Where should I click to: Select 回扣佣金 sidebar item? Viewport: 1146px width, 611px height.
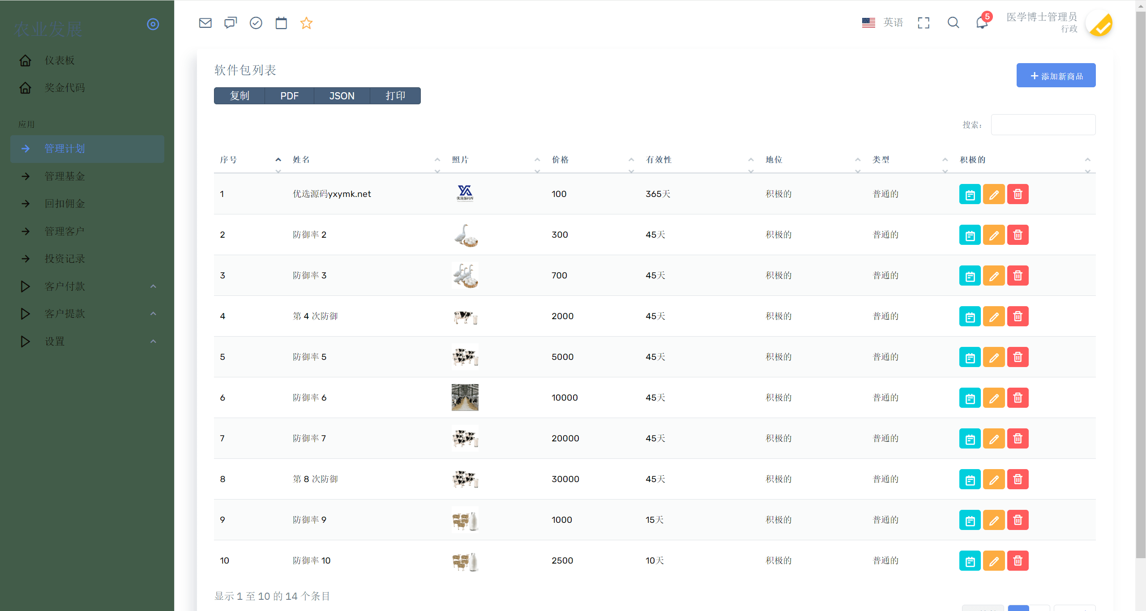87,204
